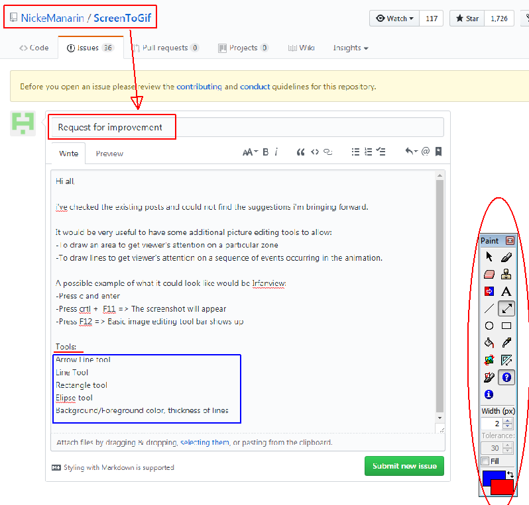Increase the Width (px) value
Screen dimensions: 529x505
coord(507,421)
